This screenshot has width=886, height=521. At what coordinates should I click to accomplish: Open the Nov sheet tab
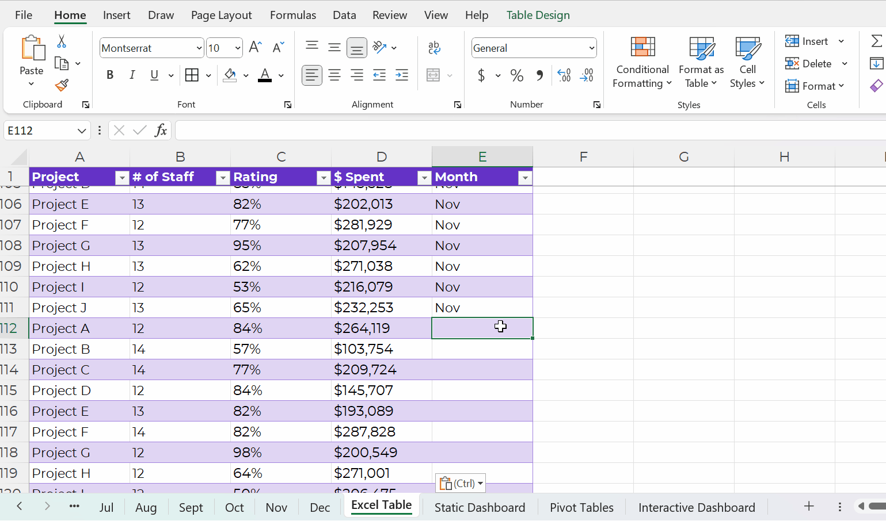[276, 507]
